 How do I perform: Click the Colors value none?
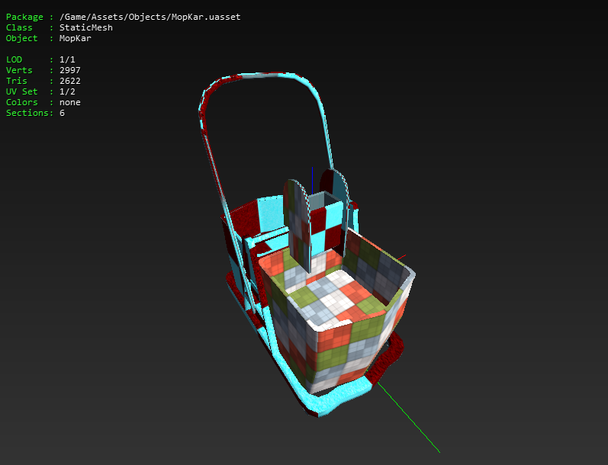pyautogui.click(x=69, y=102)
